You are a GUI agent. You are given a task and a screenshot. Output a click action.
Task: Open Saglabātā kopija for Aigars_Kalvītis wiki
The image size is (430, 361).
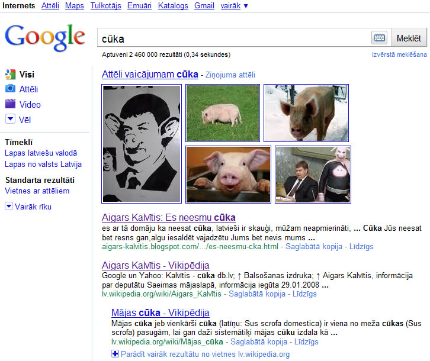[257, 294]
